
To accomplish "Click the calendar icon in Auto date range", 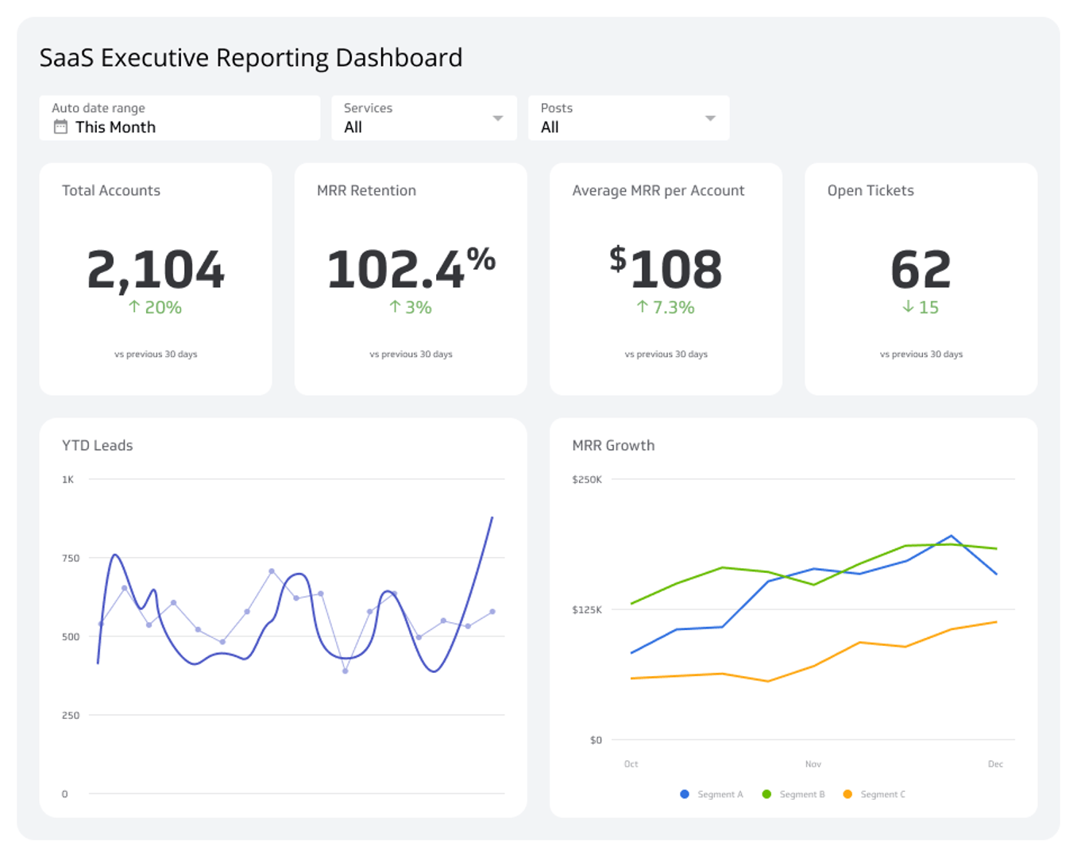I will (60, 127).
